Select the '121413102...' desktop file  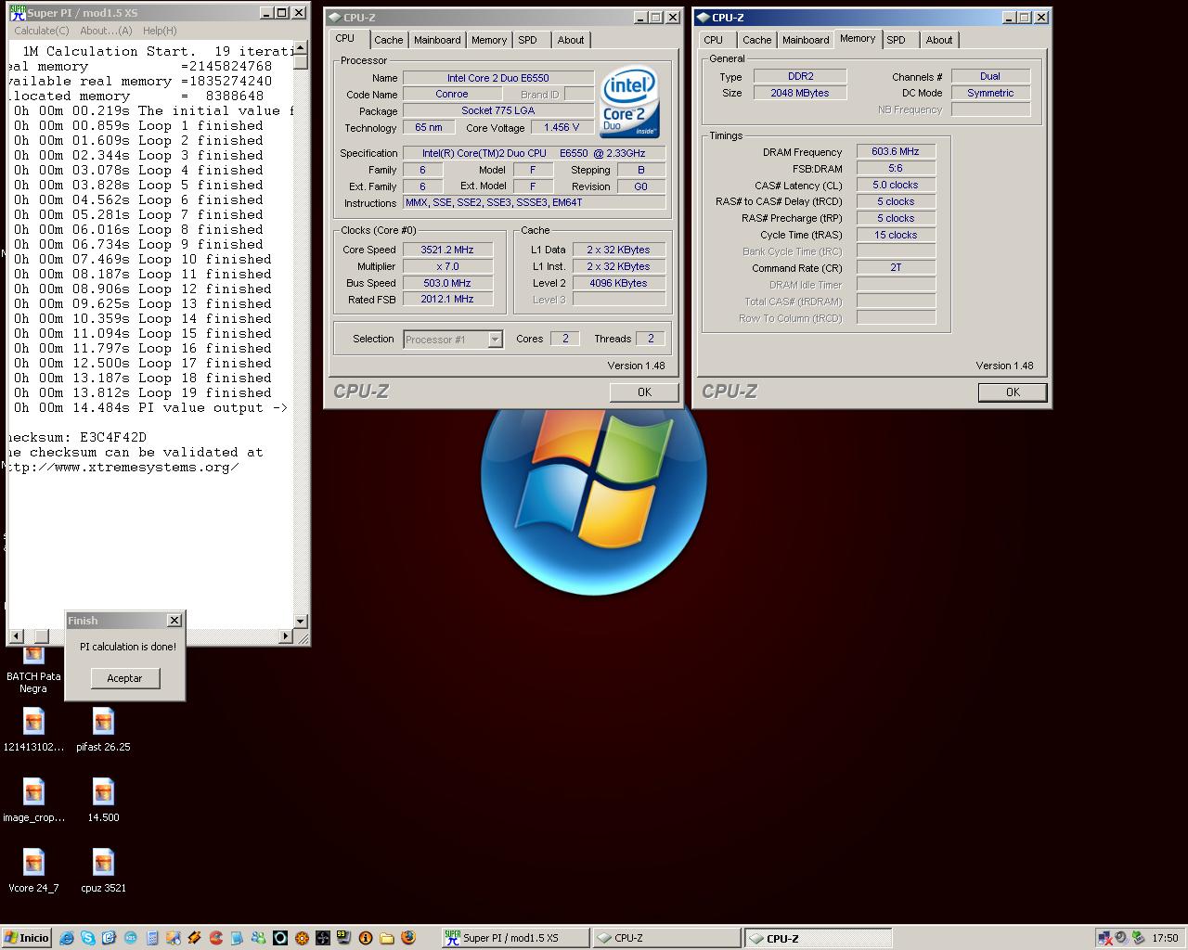pyautogui.click(x=33, y=728)
